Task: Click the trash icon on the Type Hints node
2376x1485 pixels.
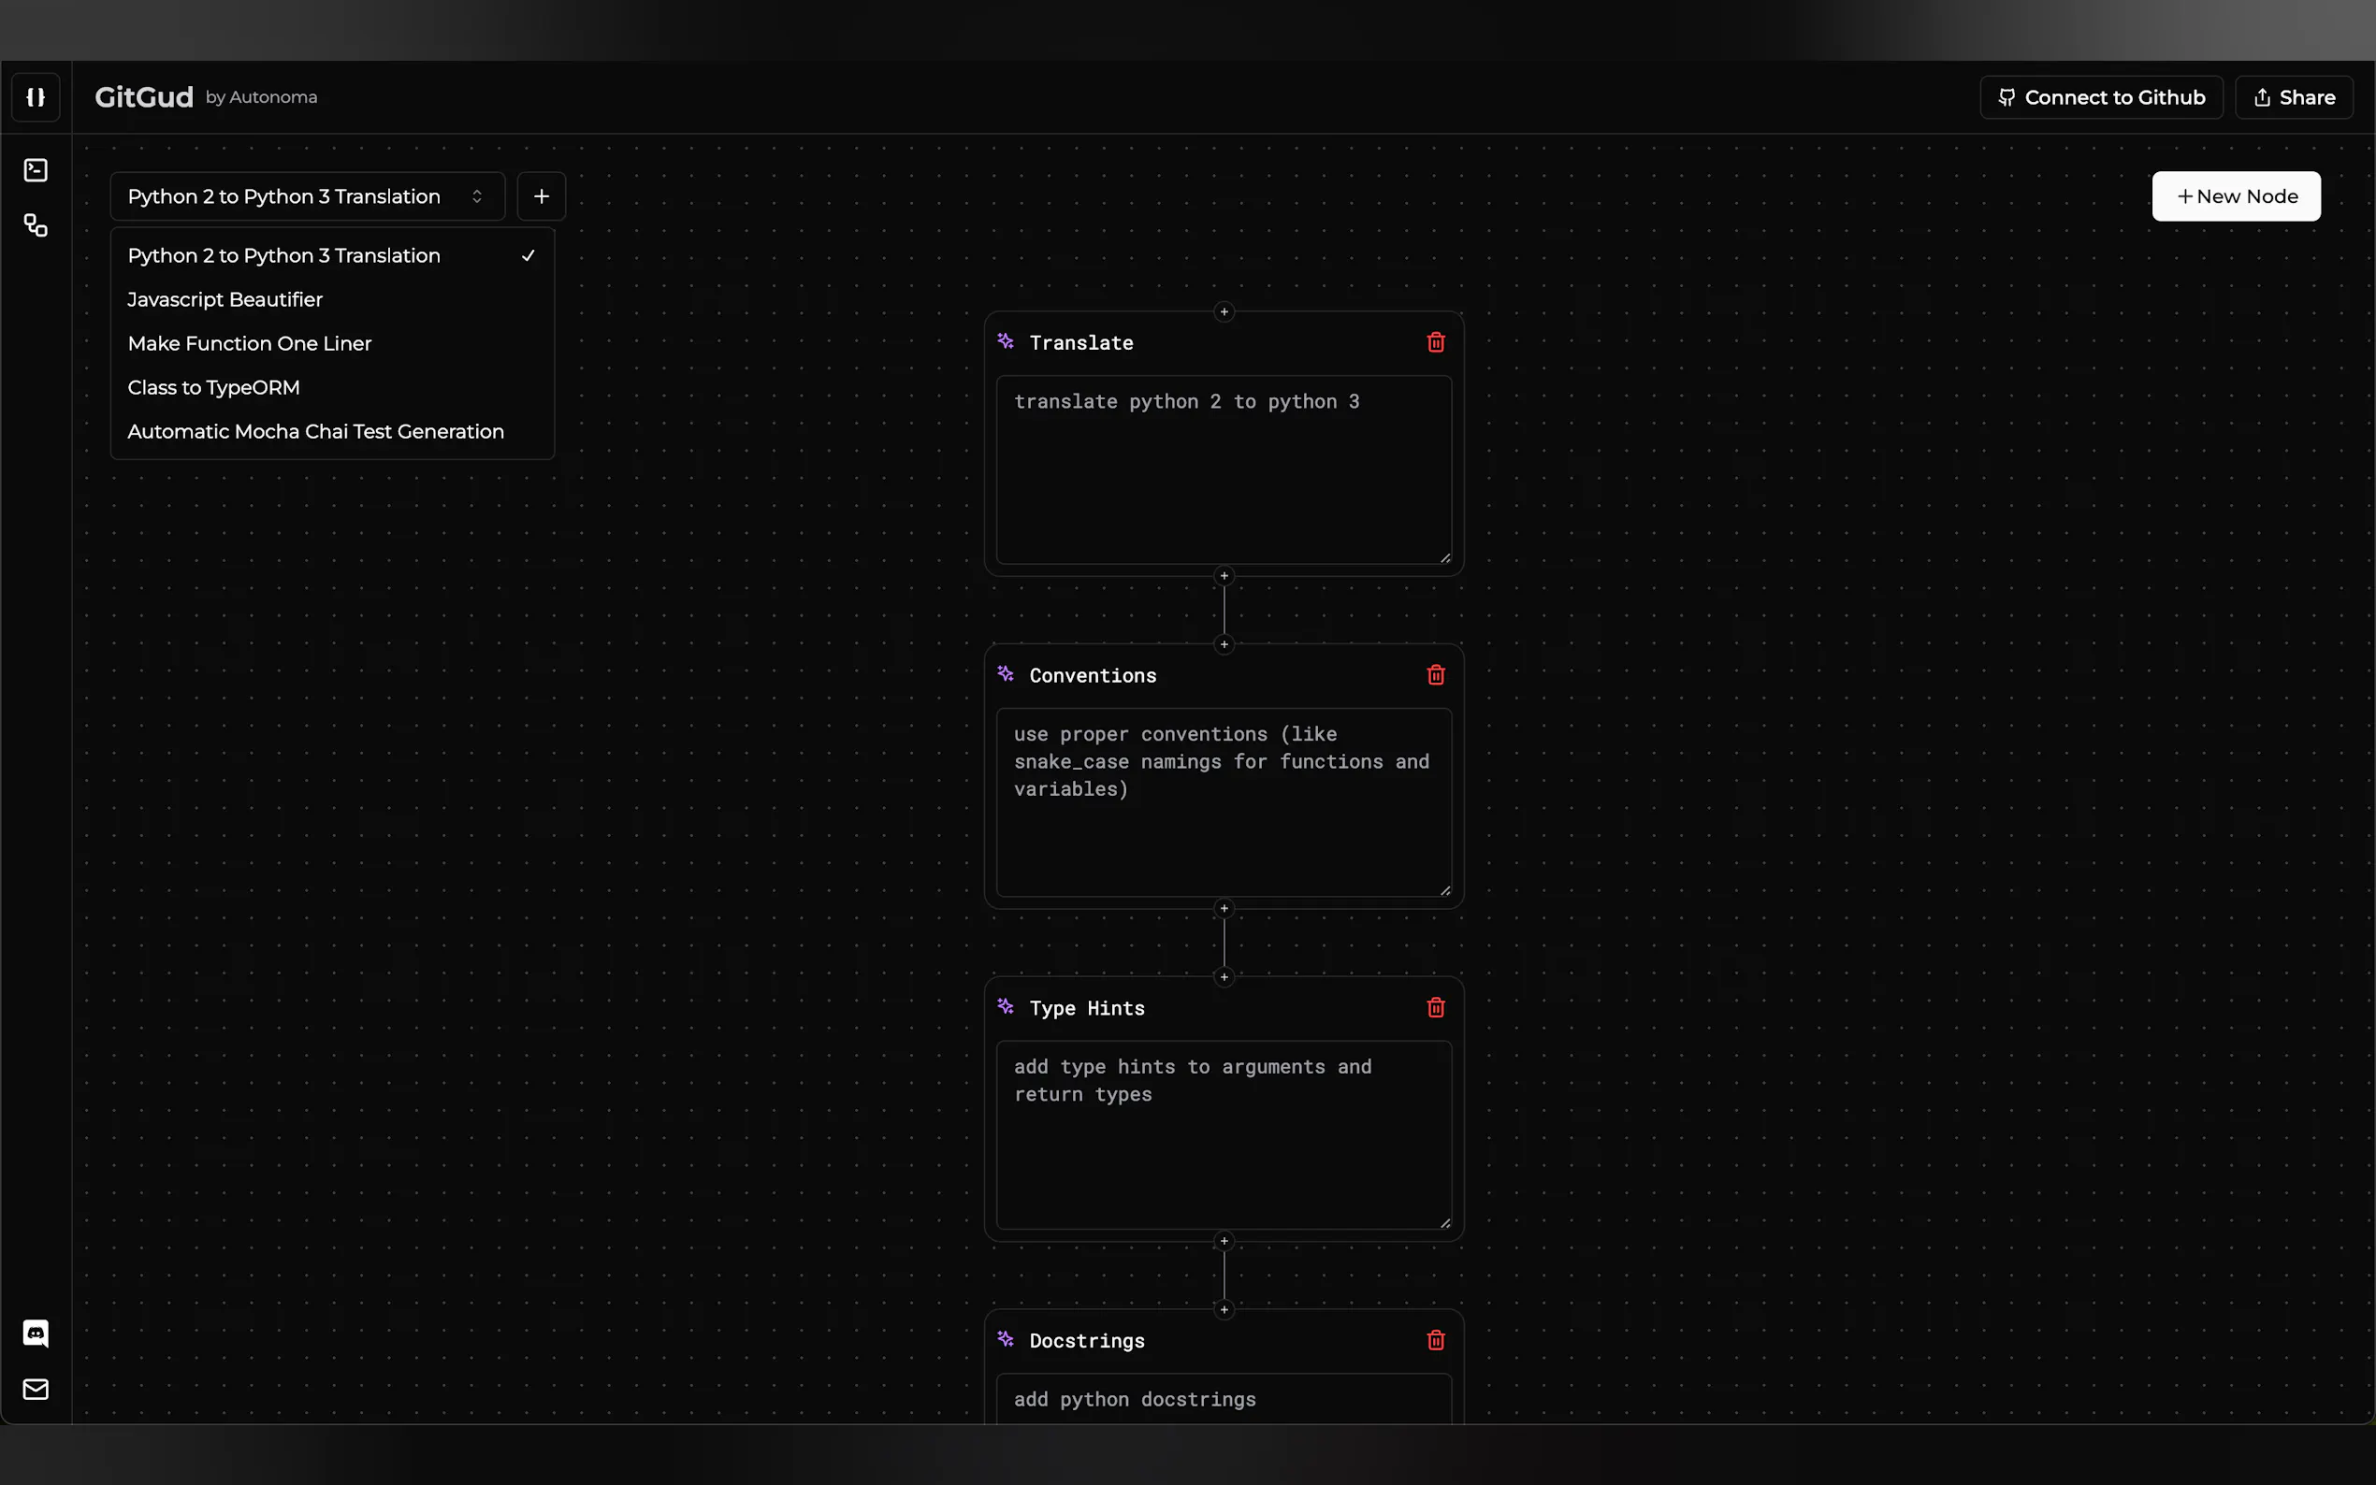Action: 1435,1008
